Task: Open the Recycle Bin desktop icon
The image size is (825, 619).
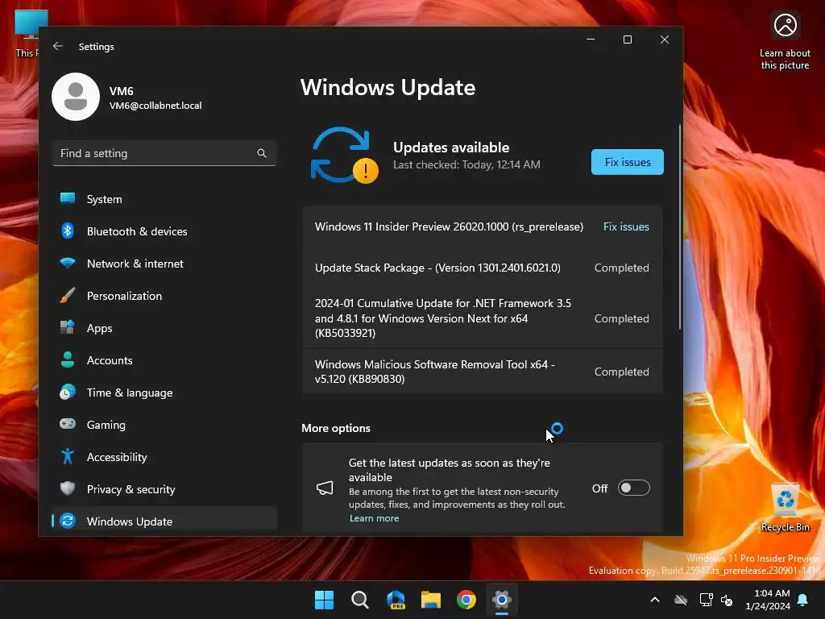Action: [x=785, y=508]
